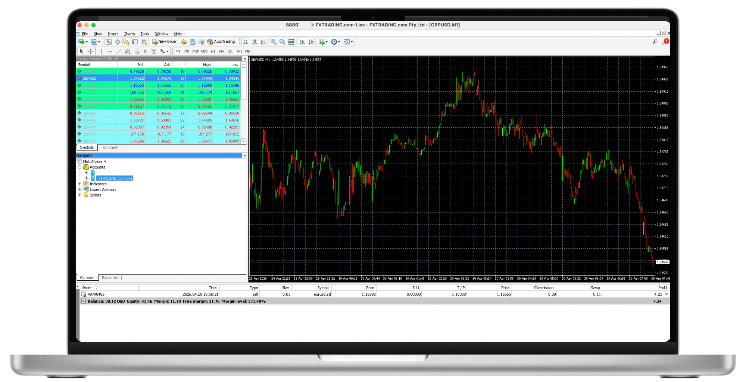Switch chart to H1 timeframe

point(213,51)
